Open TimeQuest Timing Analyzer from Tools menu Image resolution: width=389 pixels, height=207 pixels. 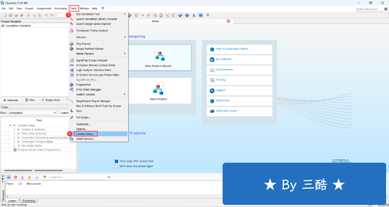[92, 31]
